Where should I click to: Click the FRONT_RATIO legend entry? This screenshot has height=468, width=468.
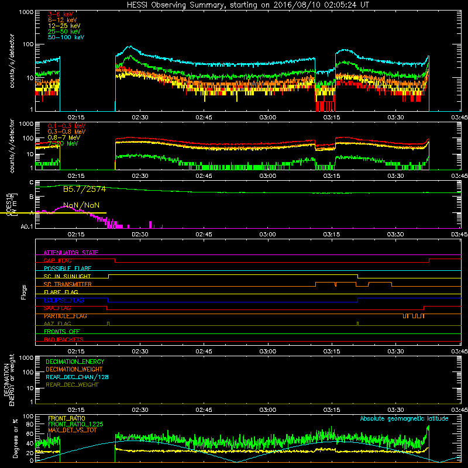coord(67,418)
